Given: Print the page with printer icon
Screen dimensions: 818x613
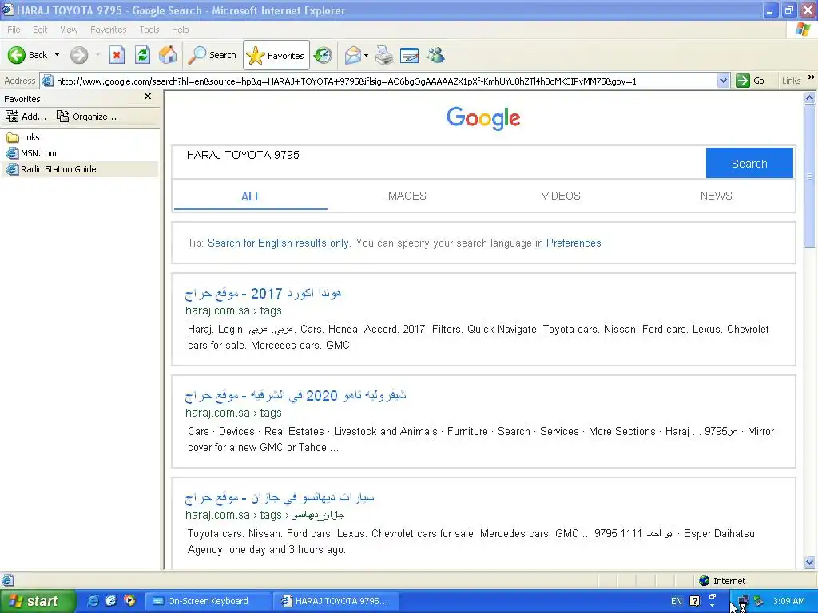Looking at the screenshot, I should 384,55.
